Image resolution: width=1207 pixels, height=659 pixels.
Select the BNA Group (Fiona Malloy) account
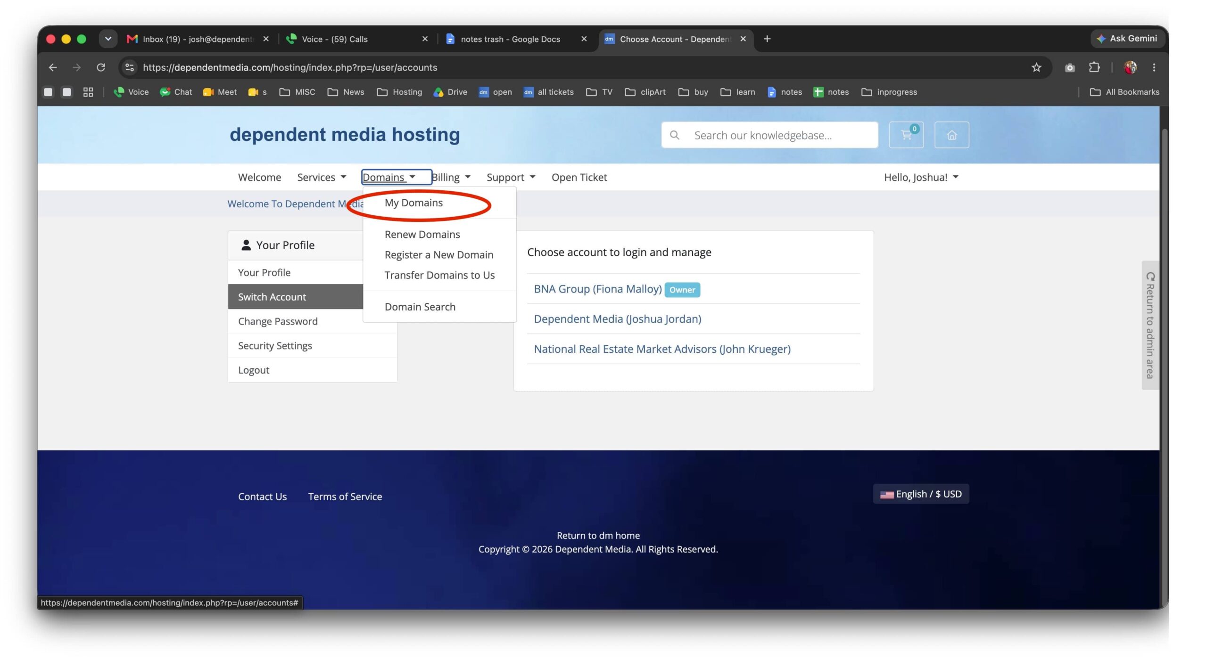[x=598, y=289]
